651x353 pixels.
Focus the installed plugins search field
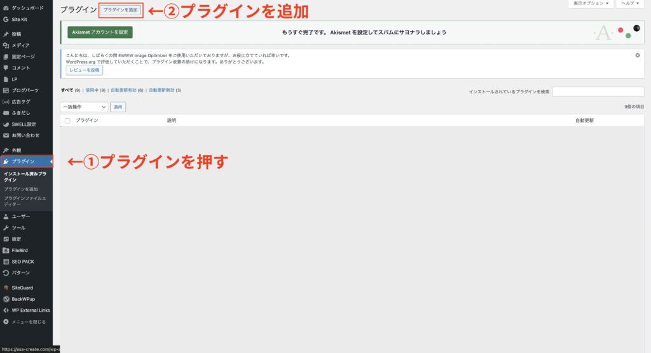[x=598, y=92]
